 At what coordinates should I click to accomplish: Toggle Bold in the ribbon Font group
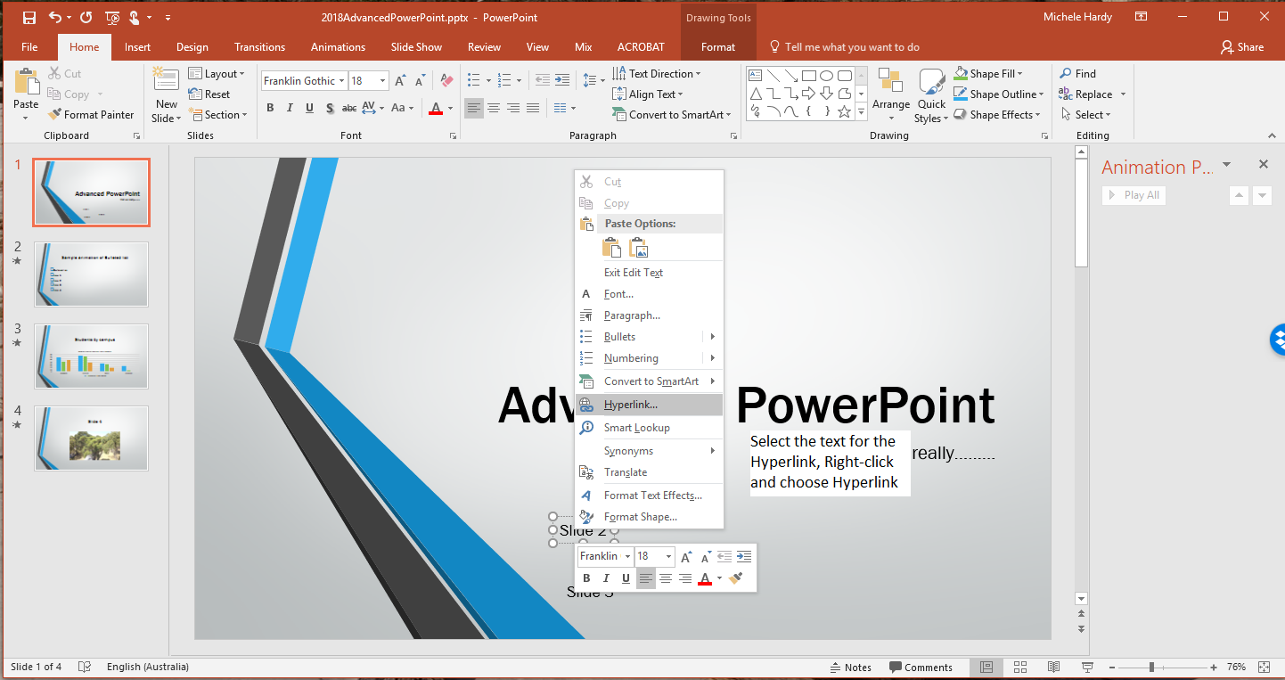tap(270, 108)
